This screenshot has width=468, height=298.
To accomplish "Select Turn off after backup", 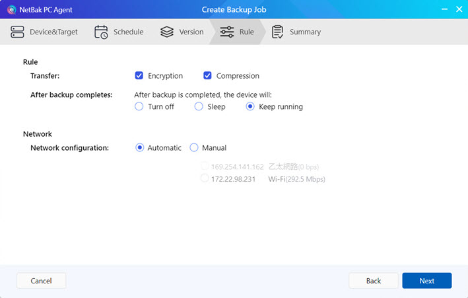I will (x=139, y=106).
